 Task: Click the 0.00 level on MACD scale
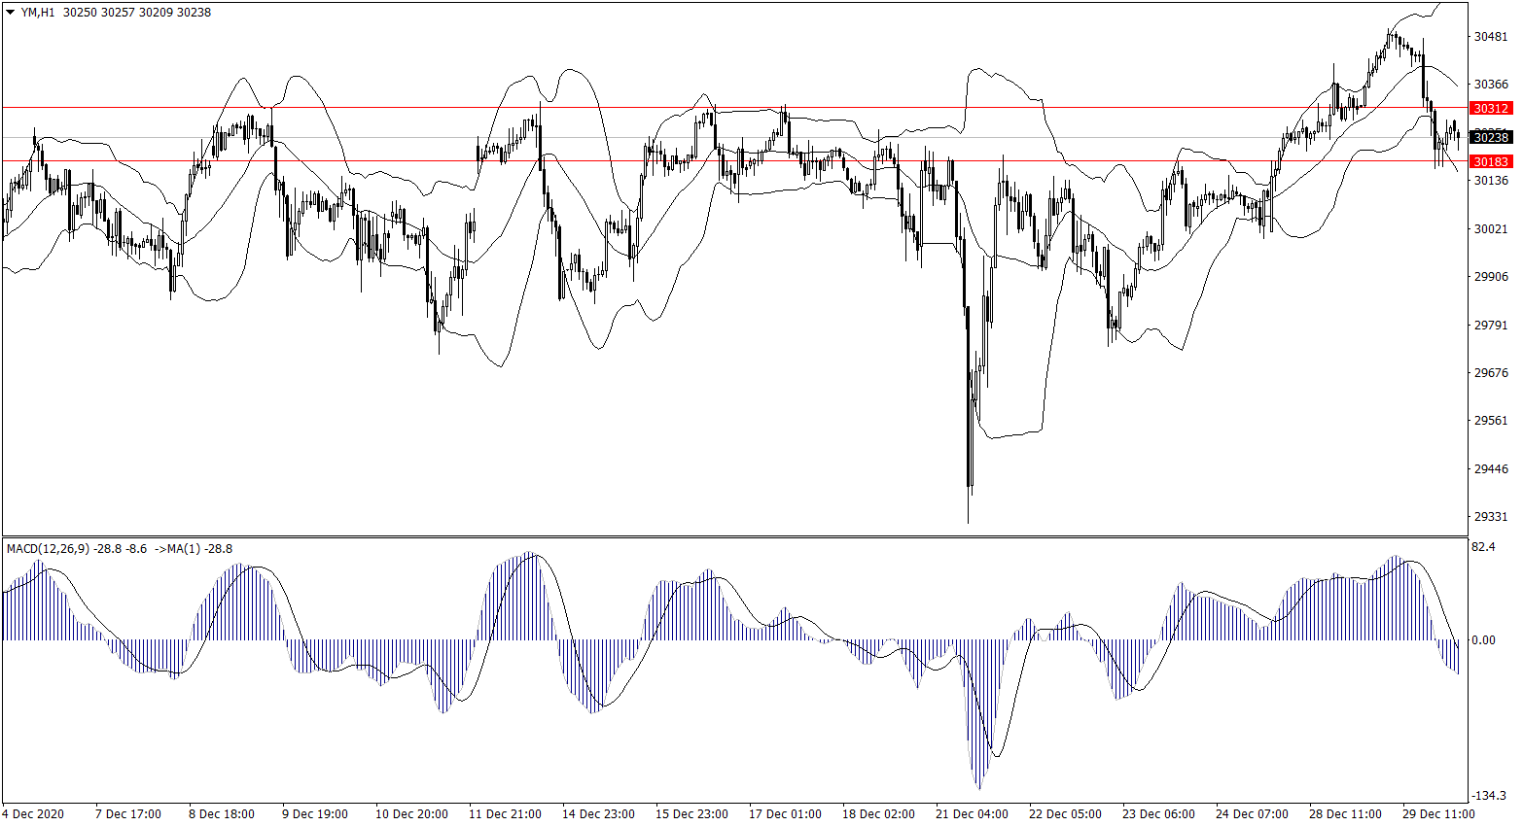pyautogui.click(x=1483, y=640)
